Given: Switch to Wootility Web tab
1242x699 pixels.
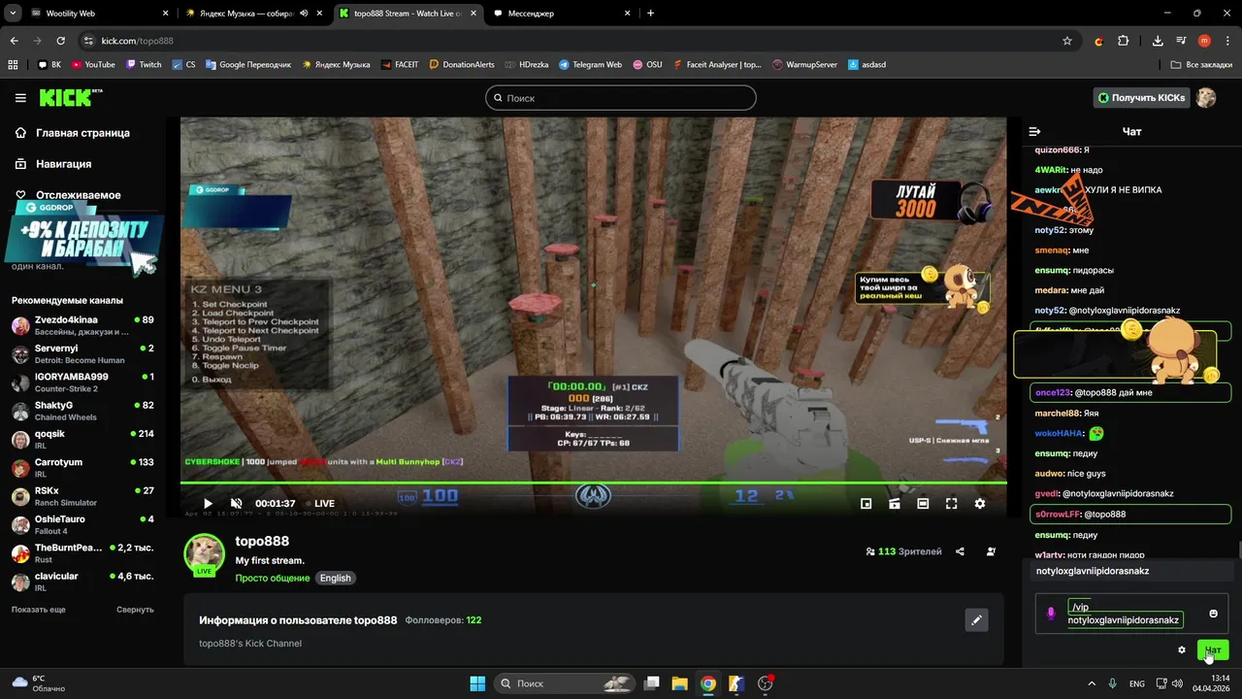Looking at the screenshot, I should (x=97, y=14).
